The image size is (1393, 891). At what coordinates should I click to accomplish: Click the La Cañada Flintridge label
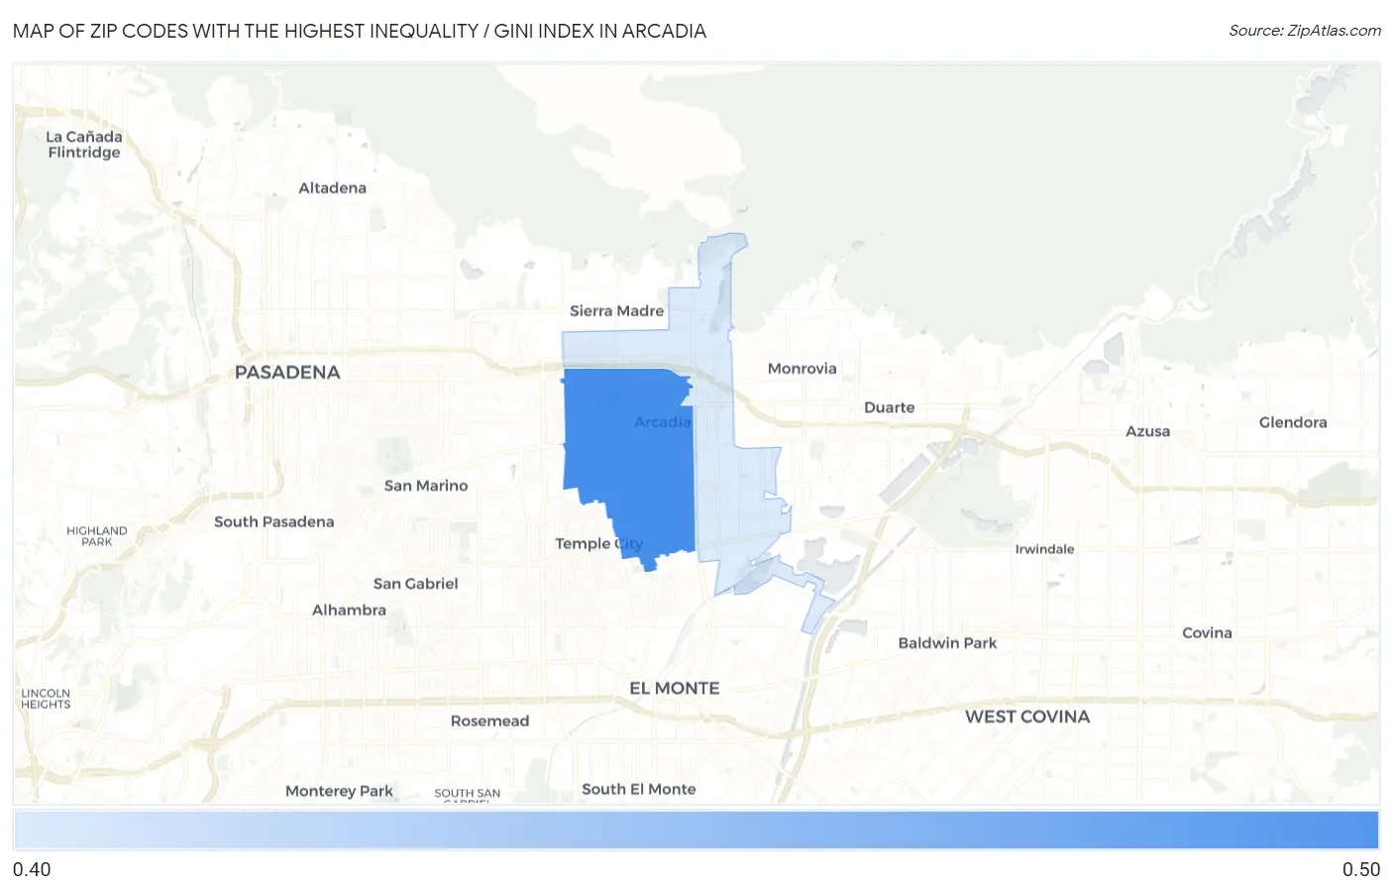(x=84, y=145)
